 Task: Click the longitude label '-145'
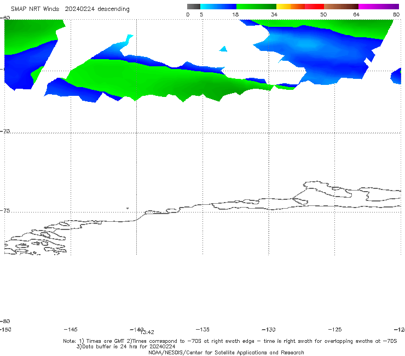(x=71, y=329)
